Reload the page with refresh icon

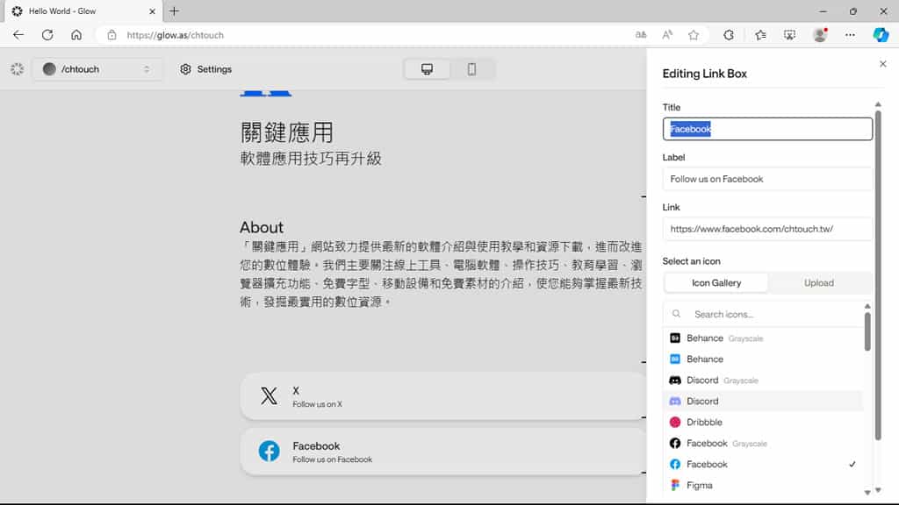coord(47,35)
